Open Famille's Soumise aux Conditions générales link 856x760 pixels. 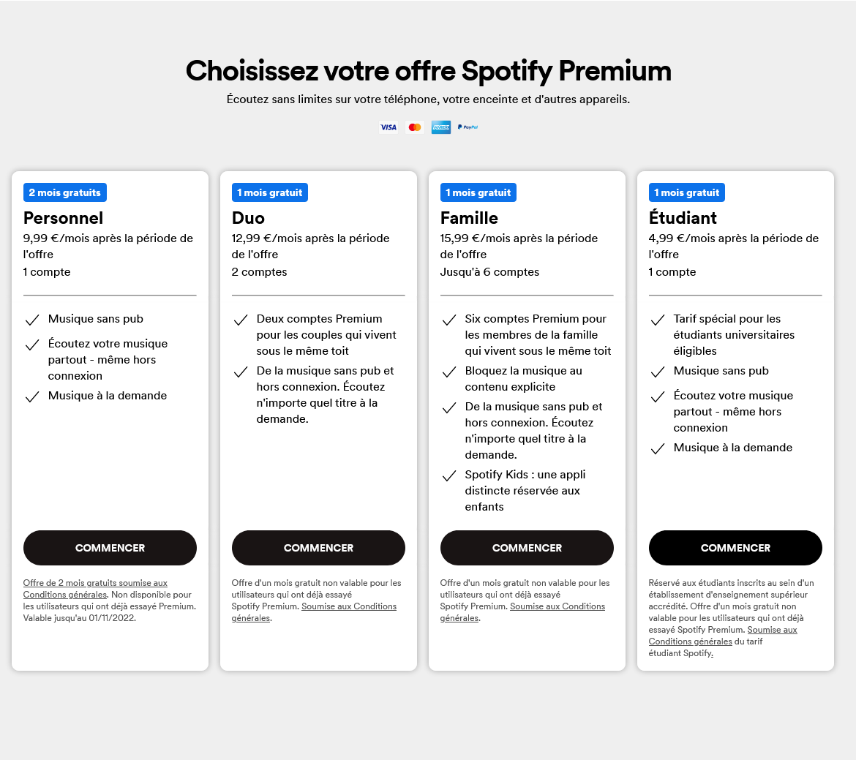click(x=522, y=612)
